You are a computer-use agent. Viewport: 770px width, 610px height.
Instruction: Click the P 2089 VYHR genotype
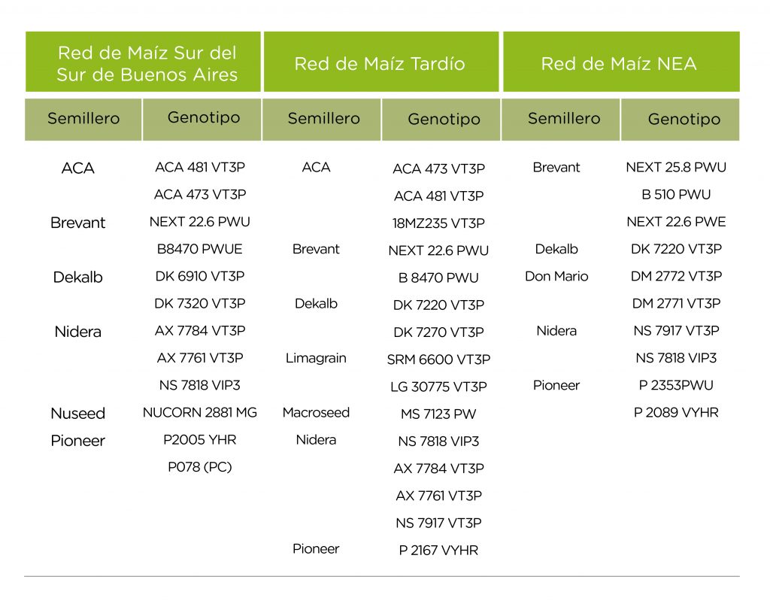(676, 412)
